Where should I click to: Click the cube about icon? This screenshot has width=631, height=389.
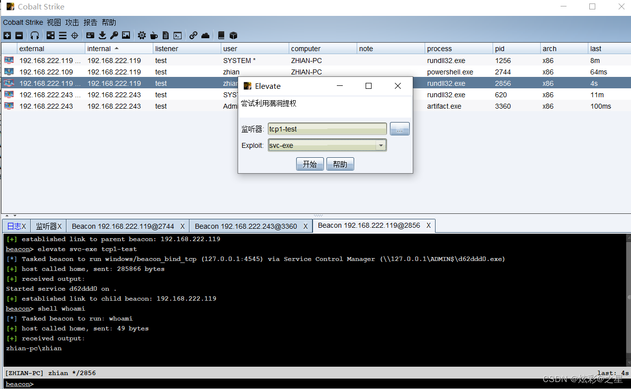click(x=233, y=35)
